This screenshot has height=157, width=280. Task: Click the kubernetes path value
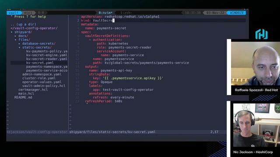pos(118,44)
